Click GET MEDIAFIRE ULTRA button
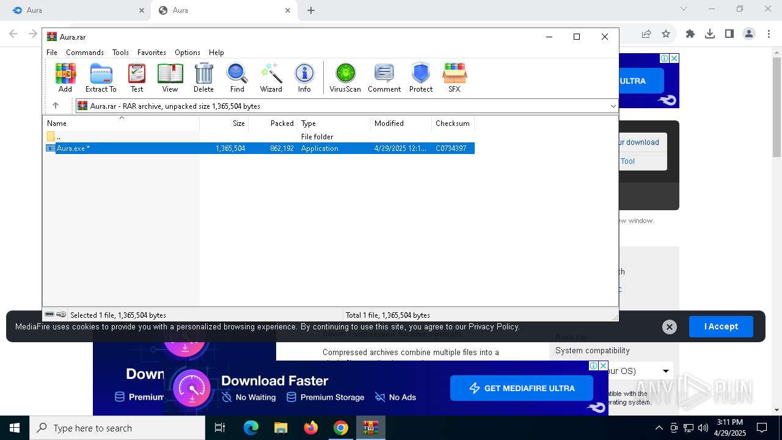Screen dimensions: 782x440 [x=522, y=388]
